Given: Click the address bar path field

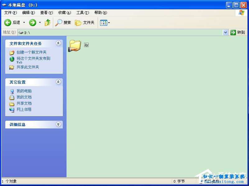Looking at the screenshot, I should [124, 32].
